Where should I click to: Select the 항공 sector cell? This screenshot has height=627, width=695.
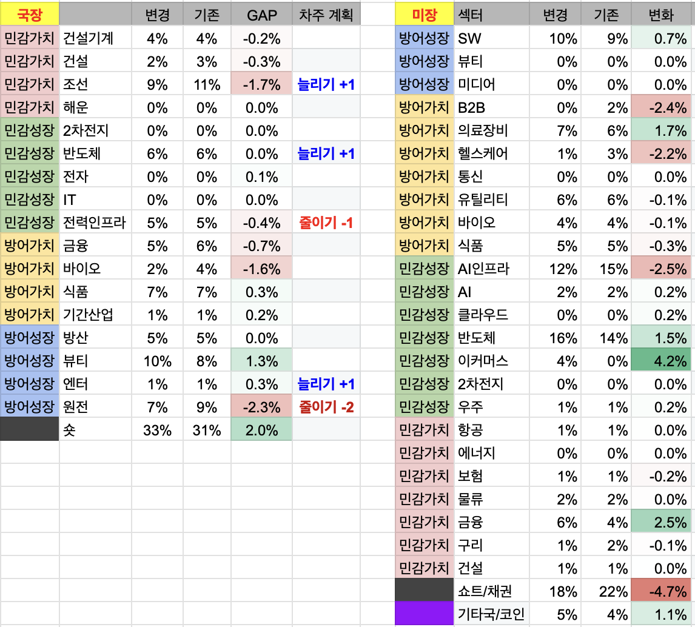point(491,429)
